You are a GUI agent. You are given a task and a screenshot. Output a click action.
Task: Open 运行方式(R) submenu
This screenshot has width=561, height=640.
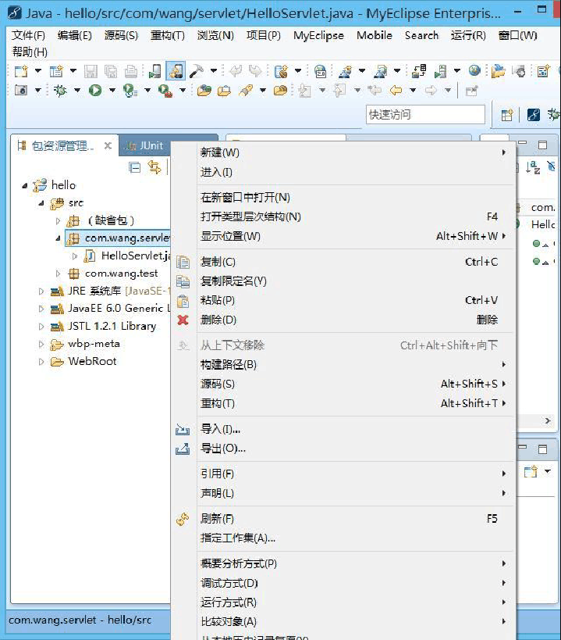pos(343,602)
